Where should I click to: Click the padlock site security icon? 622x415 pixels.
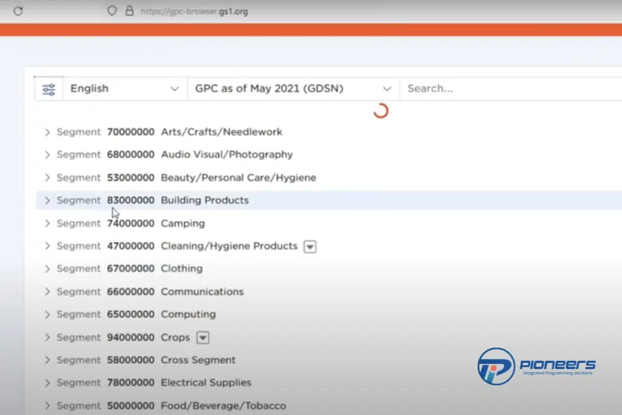[129, 11]
